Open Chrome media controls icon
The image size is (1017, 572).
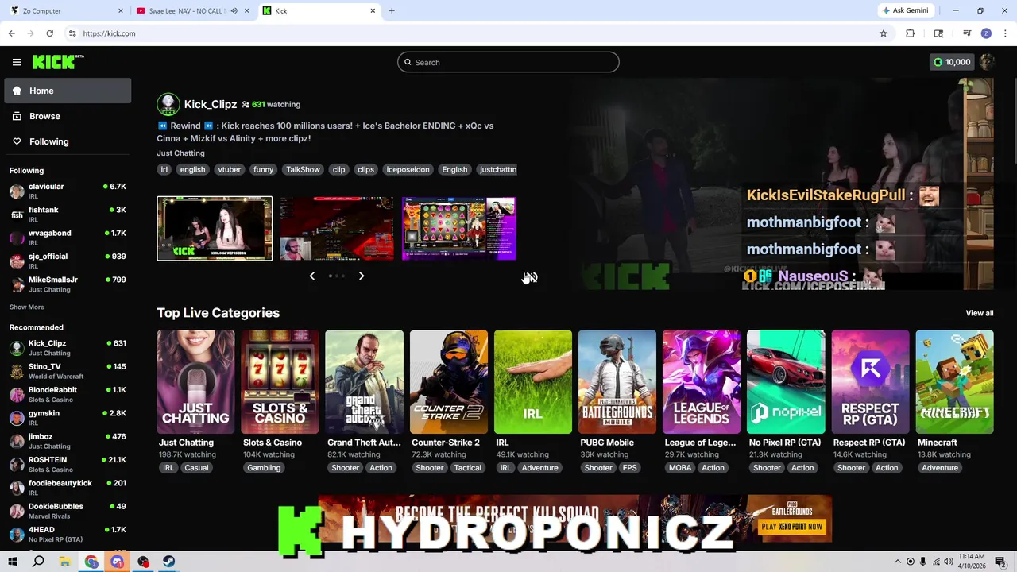click(967, 33)
